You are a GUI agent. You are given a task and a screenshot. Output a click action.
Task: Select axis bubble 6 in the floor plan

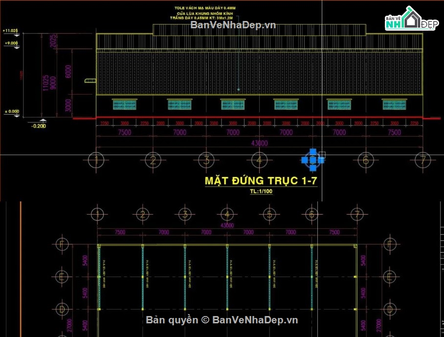pyautogui.click(x=312, y=215)
